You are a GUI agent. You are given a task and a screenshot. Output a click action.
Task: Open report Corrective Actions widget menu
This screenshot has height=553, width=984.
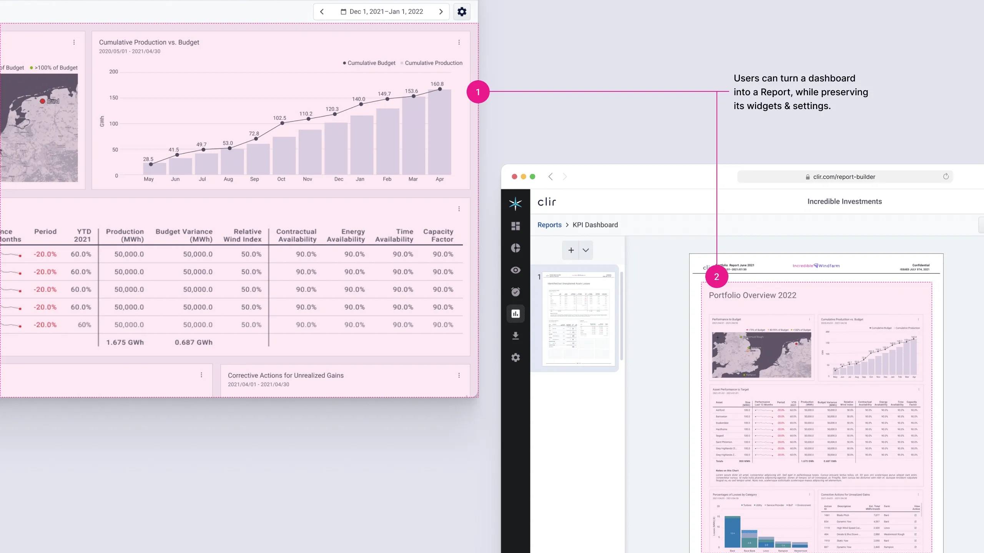[x=918, y=495]
